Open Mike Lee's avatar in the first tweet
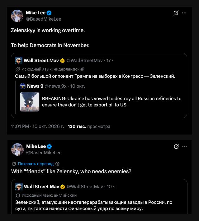Image resolution: width=199 pixels, height=221 pixels. coord(17,16)
